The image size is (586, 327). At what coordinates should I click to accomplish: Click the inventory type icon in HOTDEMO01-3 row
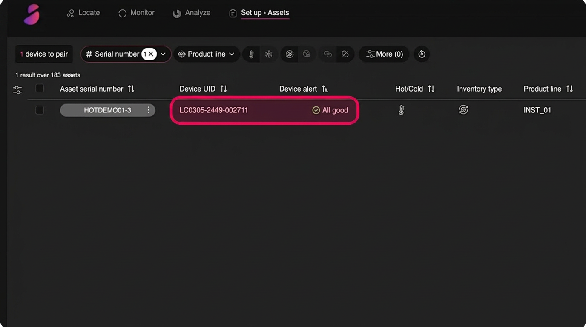463,110
